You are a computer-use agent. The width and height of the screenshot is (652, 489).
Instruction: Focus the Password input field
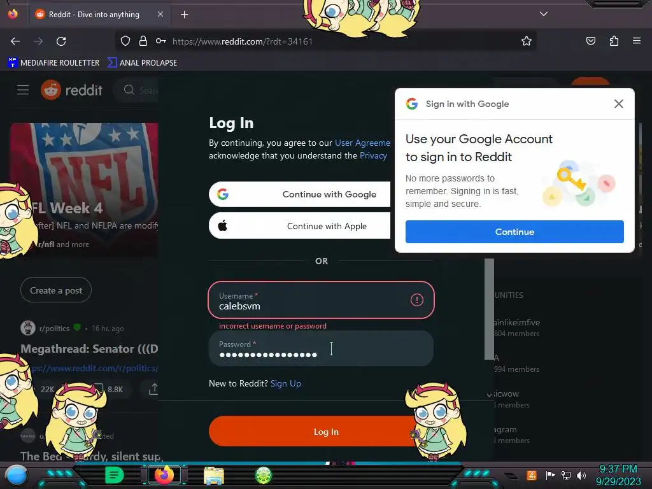[321, 348]
